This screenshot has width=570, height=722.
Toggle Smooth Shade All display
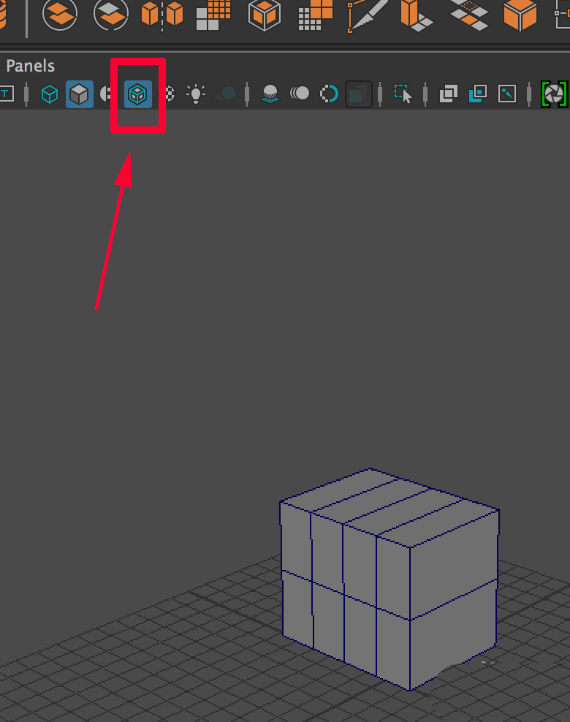[x=79, y=94]
